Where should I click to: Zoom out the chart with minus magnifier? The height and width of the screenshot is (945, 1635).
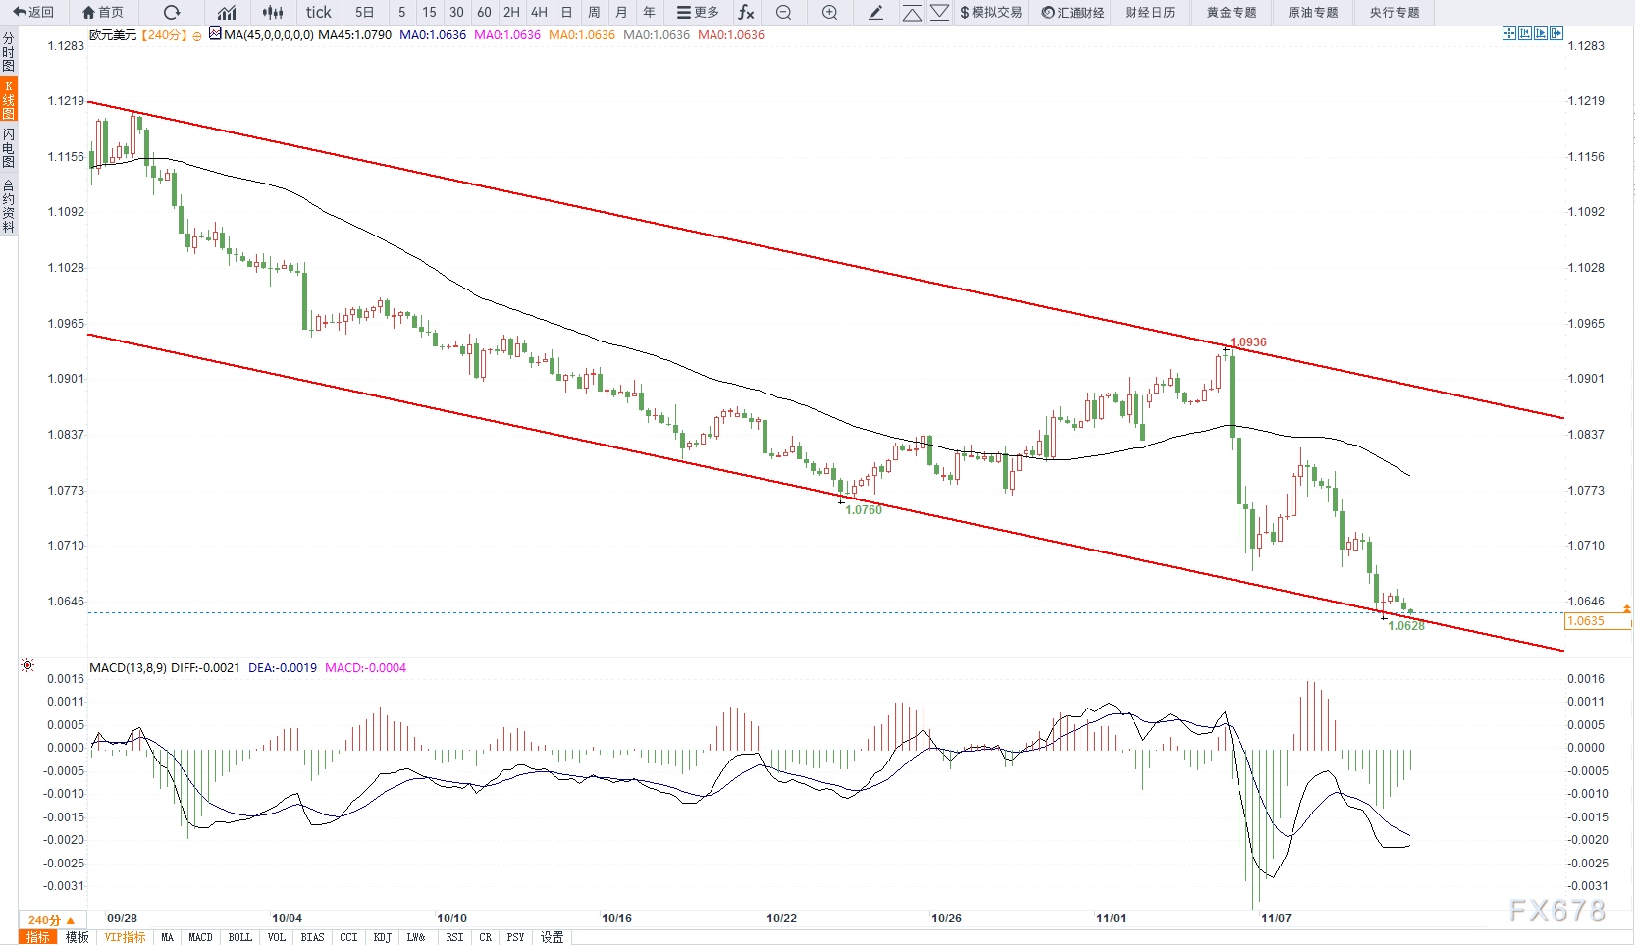coord(783,13)
